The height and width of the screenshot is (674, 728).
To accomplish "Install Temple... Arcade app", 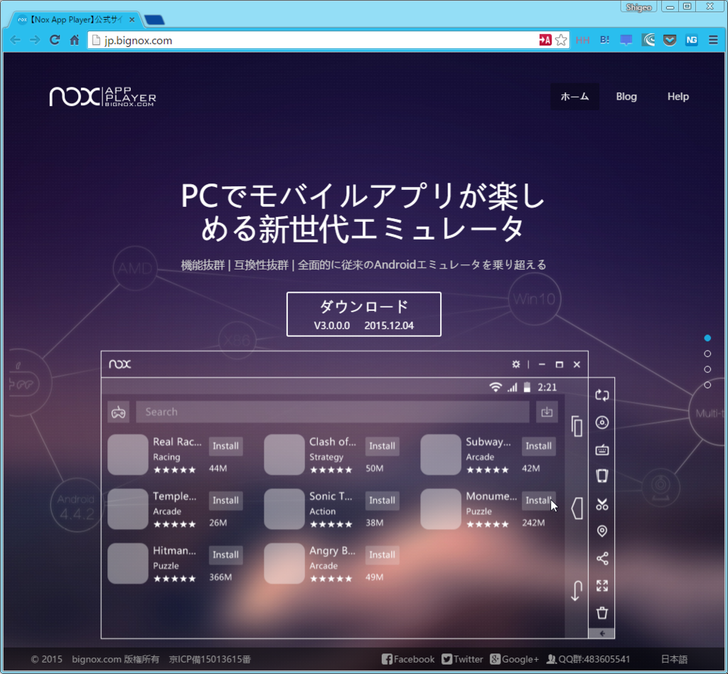I will 225,501.
